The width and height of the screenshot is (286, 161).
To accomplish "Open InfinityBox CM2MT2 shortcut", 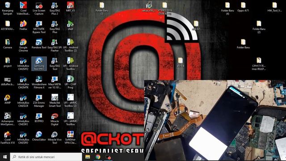I will pos(23,64).
